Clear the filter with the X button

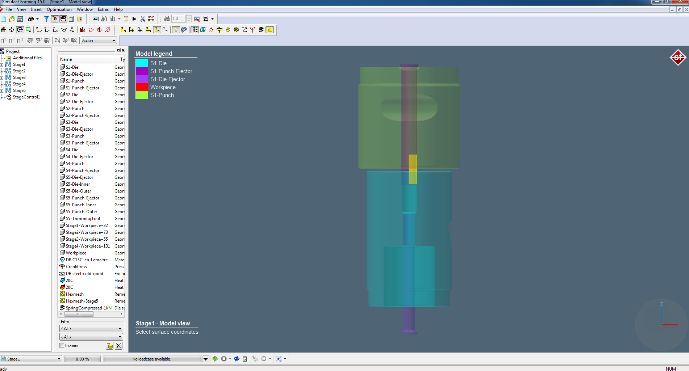tap(118, 346)
